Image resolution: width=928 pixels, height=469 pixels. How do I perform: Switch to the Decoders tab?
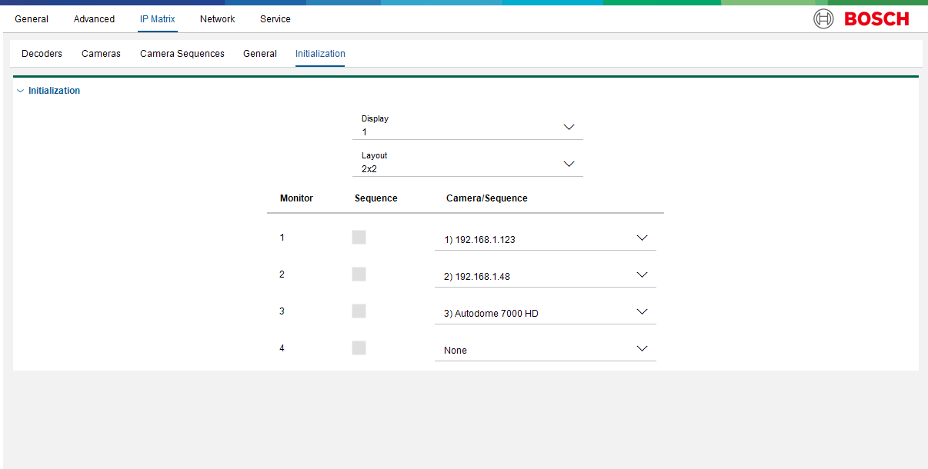tap(42, 54)
